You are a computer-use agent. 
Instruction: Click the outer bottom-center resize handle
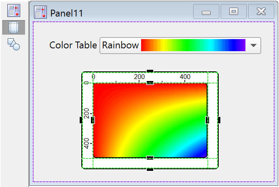click(150, 169)
